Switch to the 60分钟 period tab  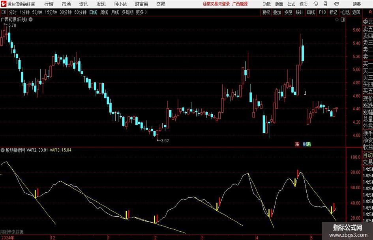(81, 12)
